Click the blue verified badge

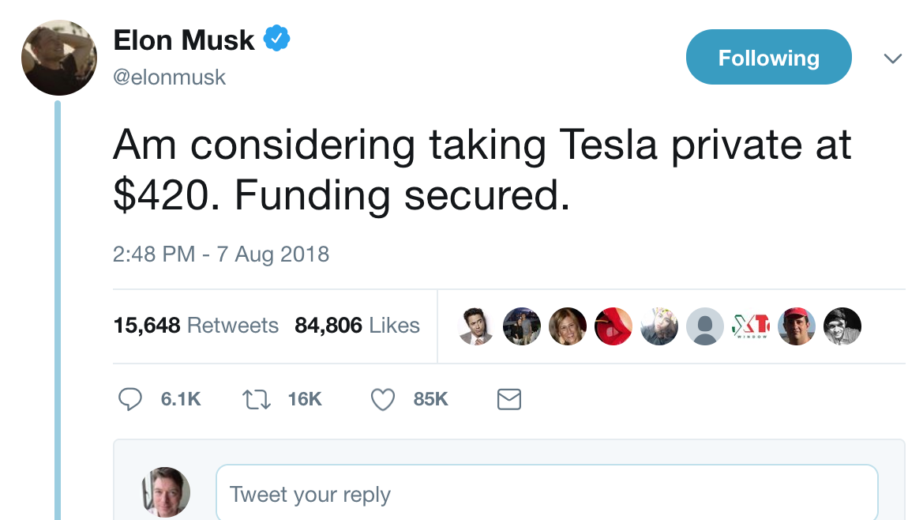(x=276, y=39)
